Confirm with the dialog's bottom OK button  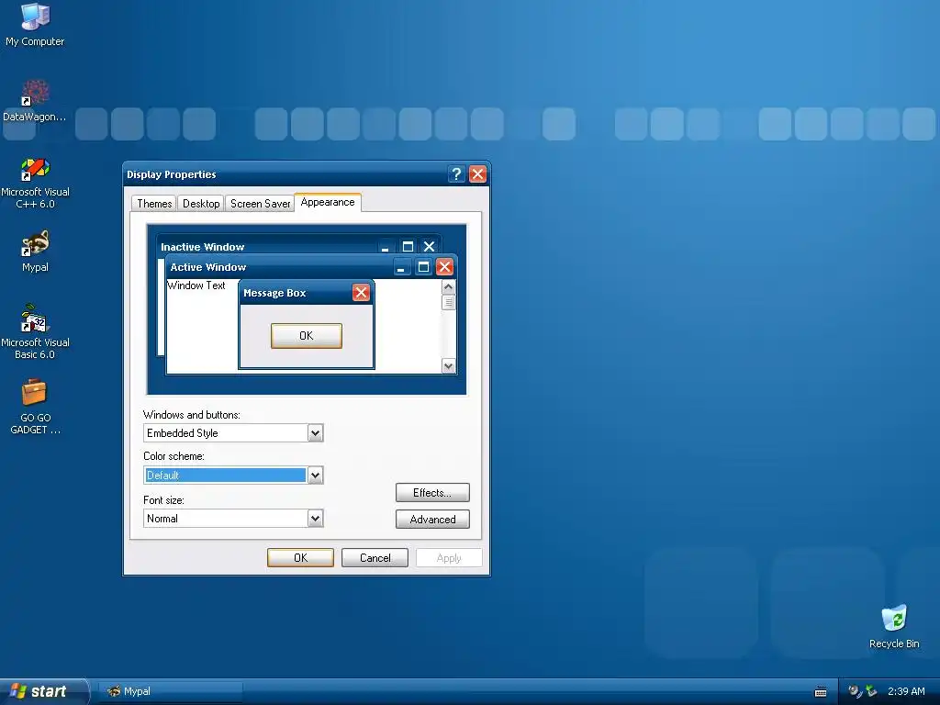[x=300, y=557]
